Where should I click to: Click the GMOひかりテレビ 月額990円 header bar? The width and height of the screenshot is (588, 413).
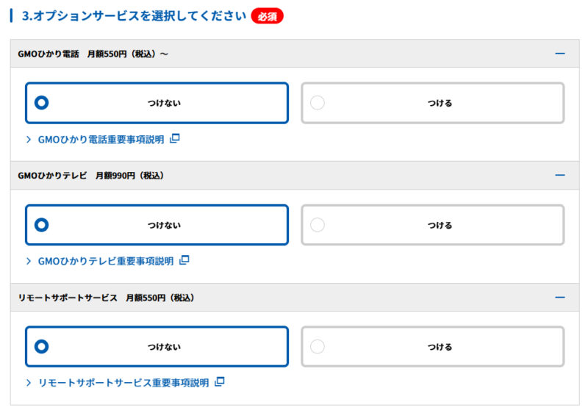tap(295, 176)
